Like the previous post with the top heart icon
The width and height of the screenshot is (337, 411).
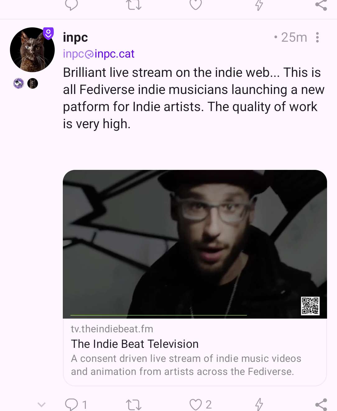coord(196,5)
